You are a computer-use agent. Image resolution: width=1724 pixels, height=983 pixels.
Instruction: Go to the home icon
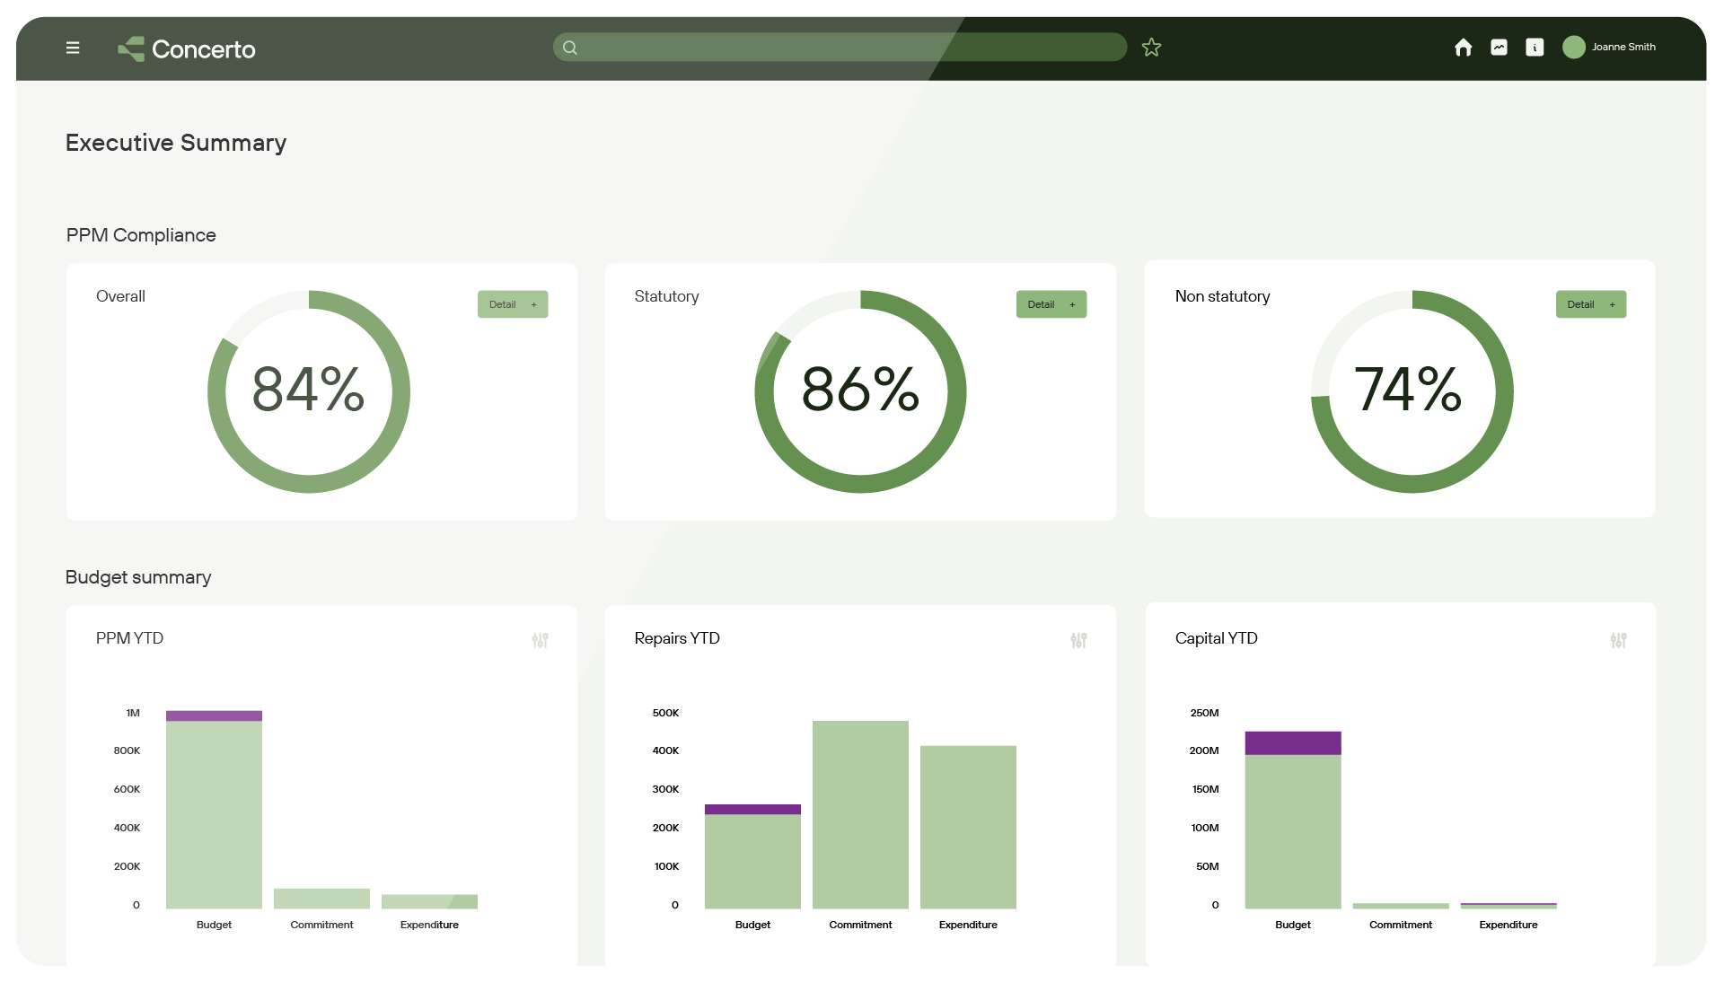click(1463, 48)
